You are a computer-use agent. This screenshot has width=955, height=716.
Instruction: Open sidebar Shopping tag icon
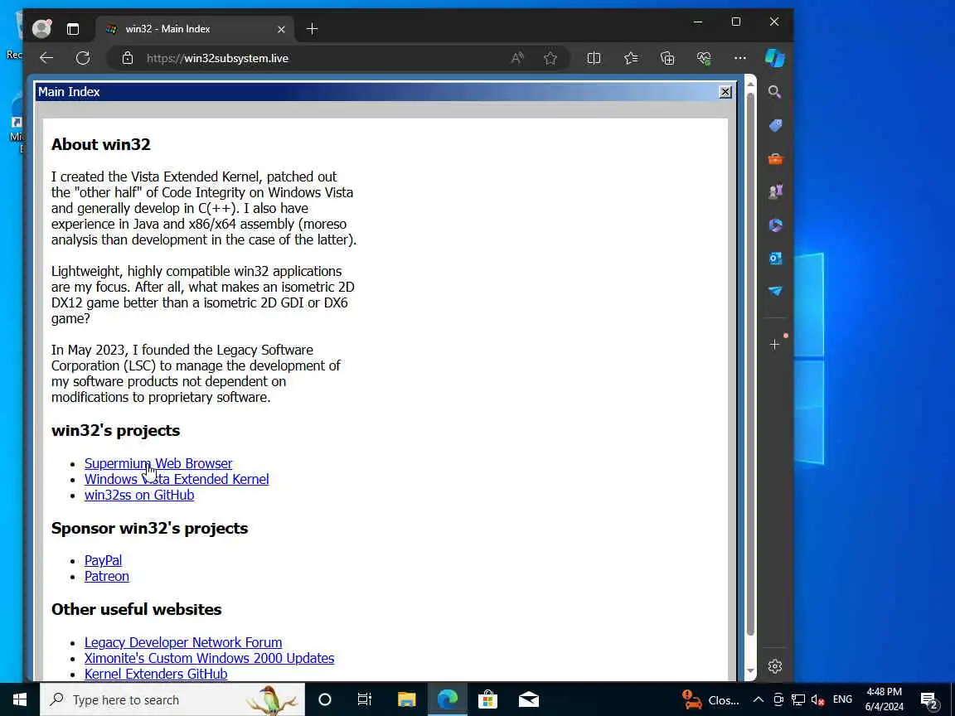pos(775,125)
